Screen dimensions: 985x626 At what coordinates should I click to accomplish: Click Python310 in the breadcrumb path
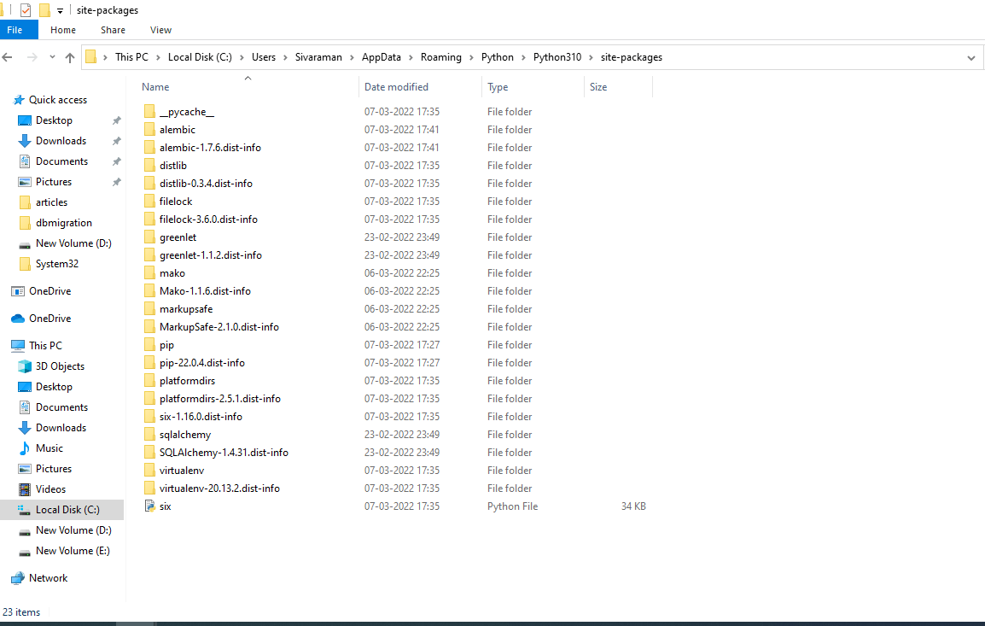(557, 57)
